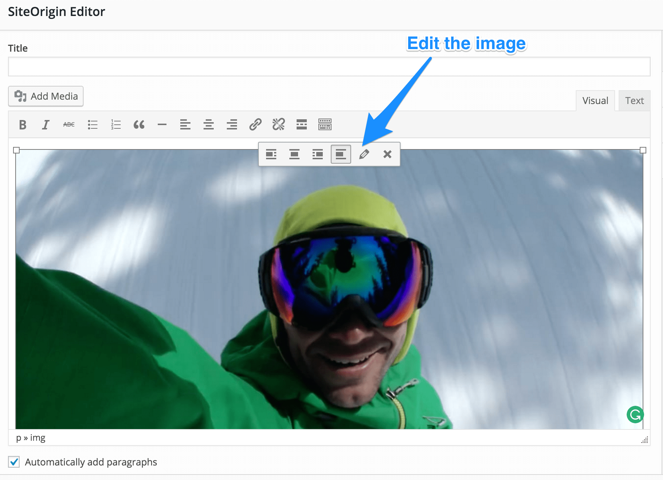Enable the Automatically add paragraphs checkbox
Viewport: 663px width, 480px height.
click(x=14, y=462)
